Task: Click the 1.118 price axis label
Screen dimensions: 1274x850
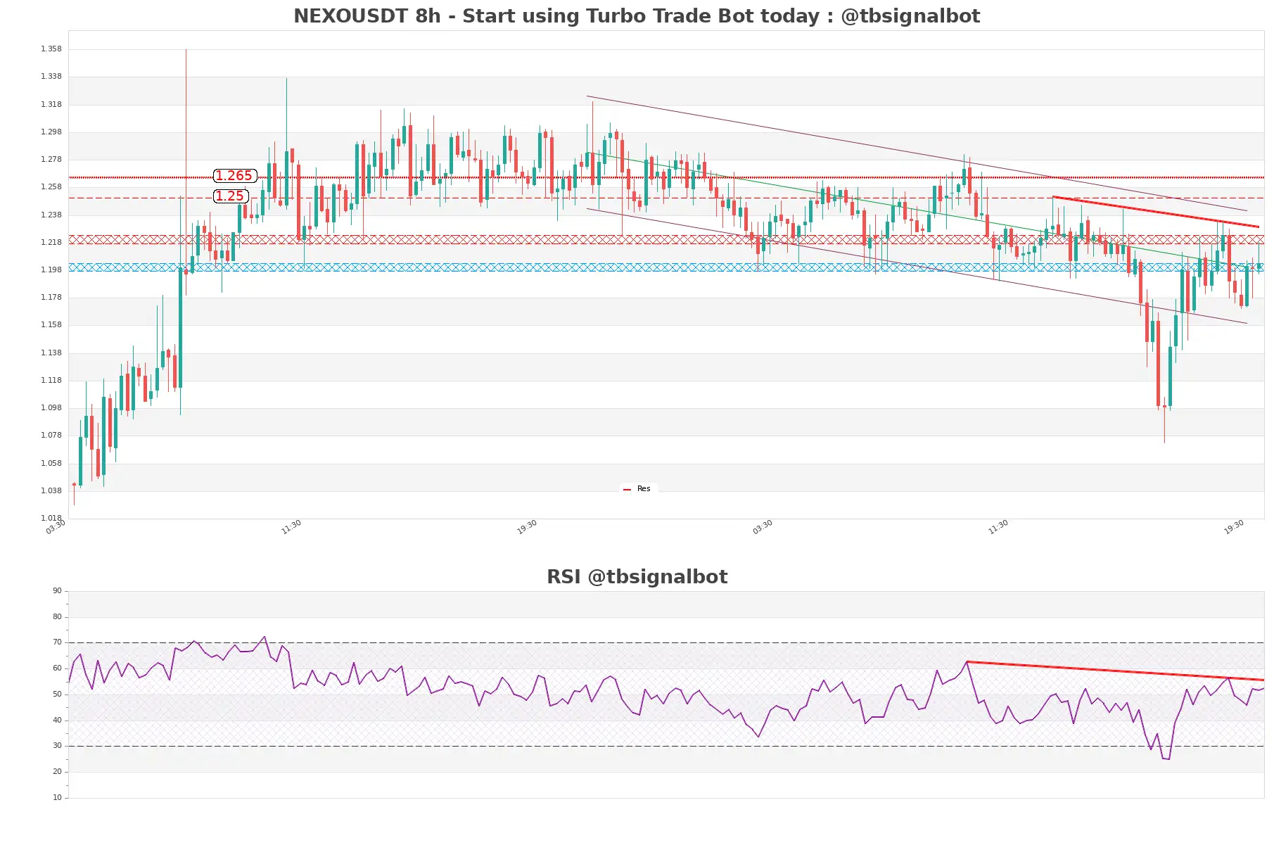Action: (x=51, y=381)
